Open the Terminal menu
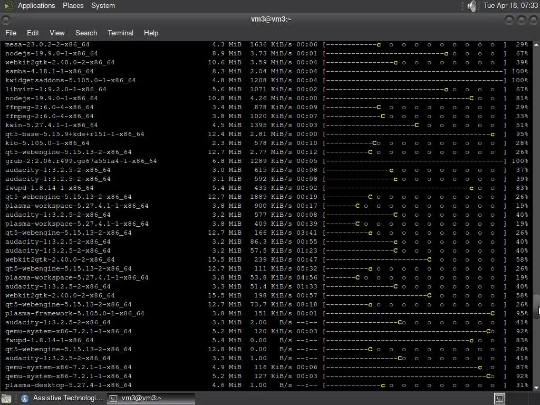540x405 pixels. [x=120, y=33]
